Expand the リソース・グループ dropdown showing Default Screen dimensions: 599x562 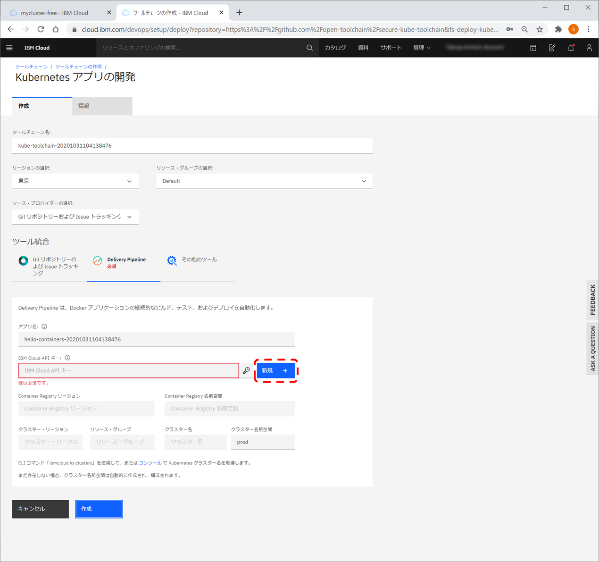pyautogui.click(x=265, y=181)
